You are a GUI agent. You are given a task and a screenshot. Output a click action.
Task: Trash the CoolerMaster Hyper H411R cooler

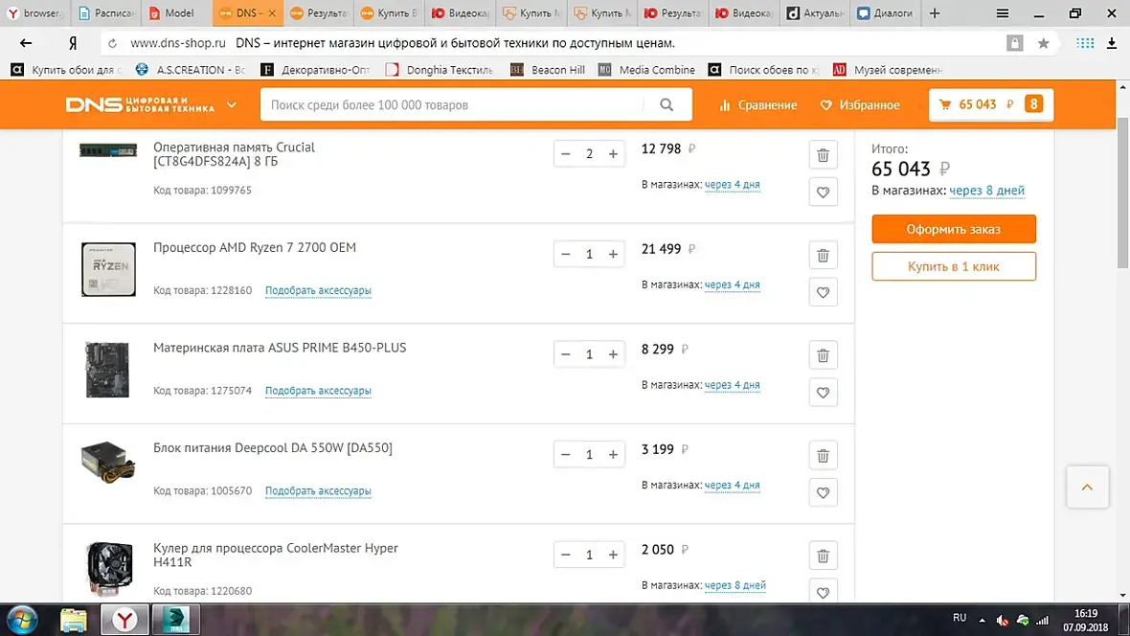point(823,556)
